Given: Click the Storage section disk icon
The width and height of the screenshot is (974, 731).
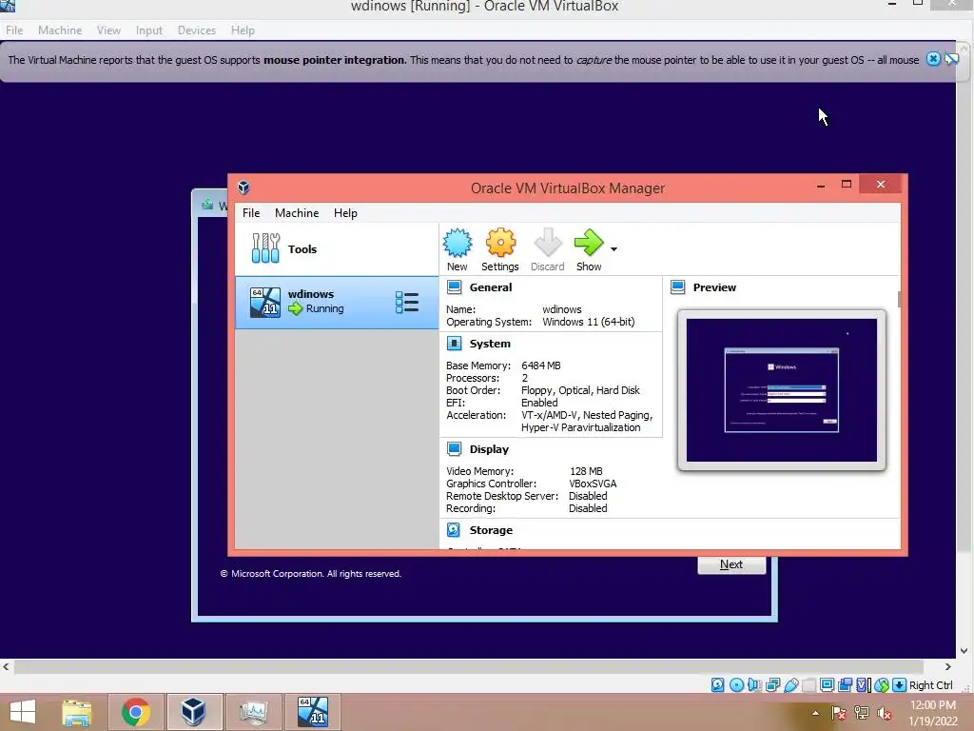Looking at the screenshot, I should [454, 529].
